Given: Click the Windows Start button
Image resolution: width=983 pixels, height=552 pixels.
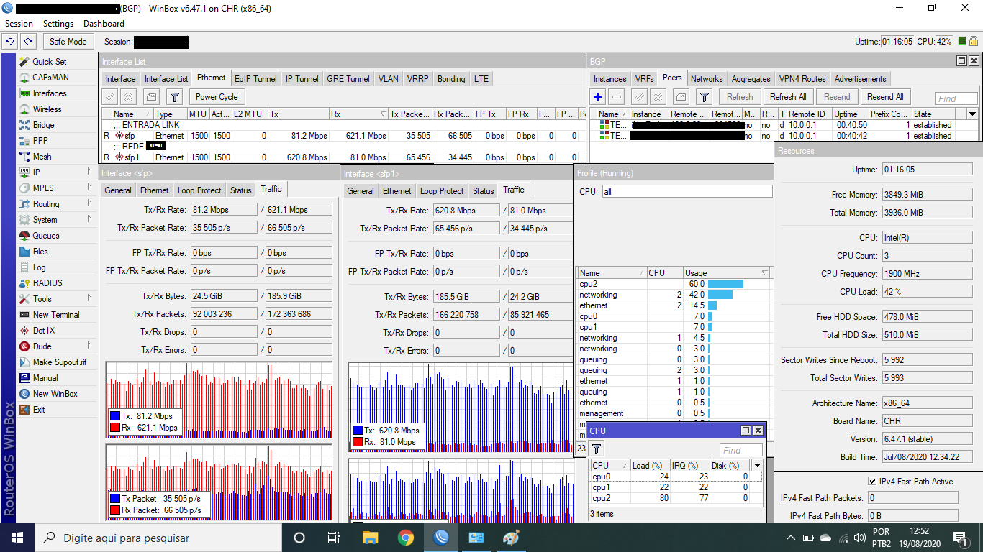Looking at the screenshot, I should (17, 538).
